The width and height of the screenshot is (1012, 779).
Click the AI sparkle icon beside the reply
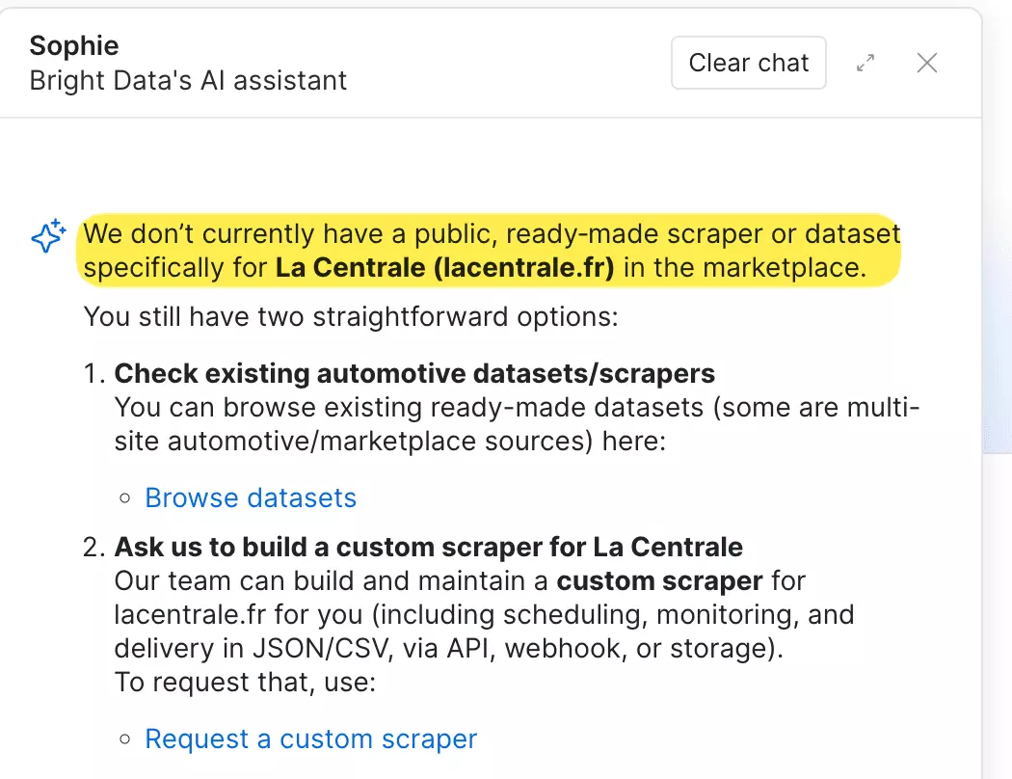(48, 235)
